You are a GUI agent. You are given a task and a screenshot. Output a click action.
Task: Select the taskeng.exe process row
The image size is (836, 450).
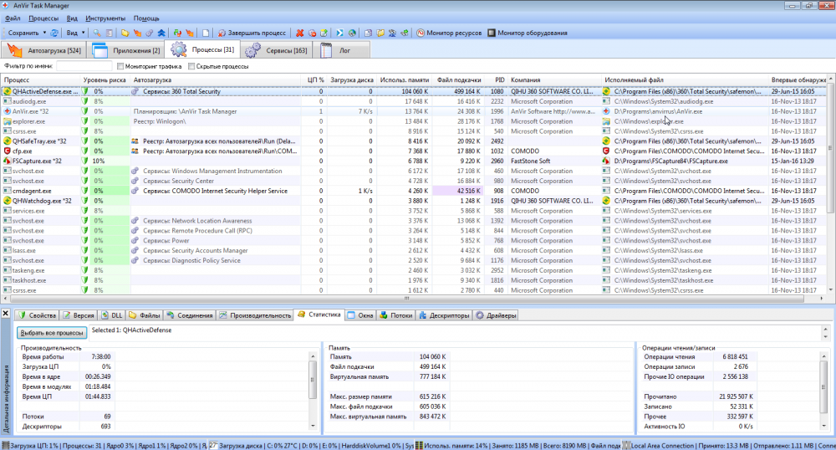tap(414, 270)
